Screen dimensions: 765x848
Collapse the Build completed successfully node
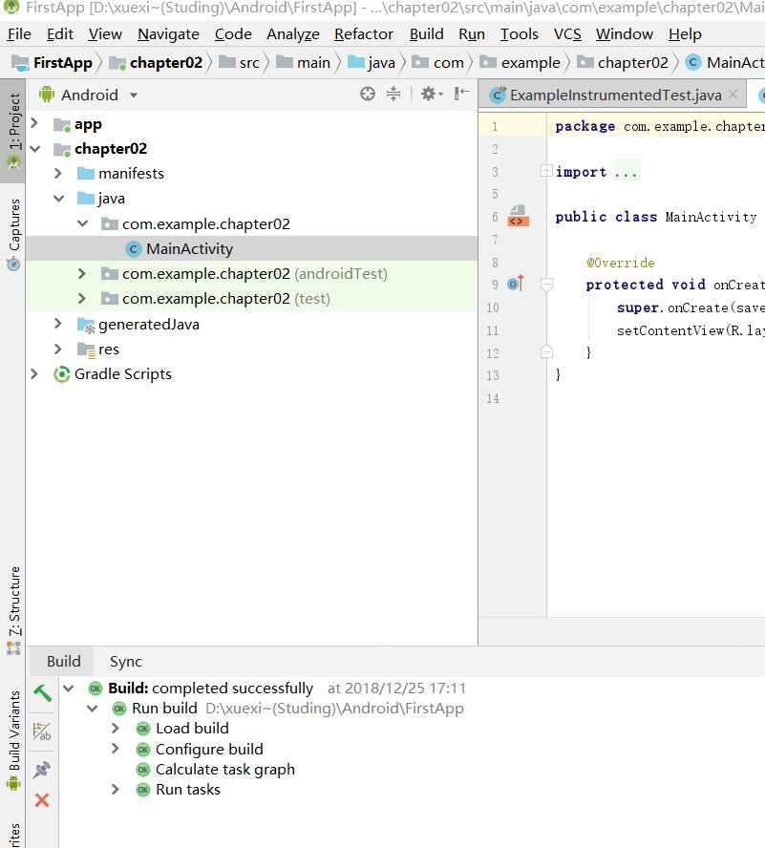tap(69, 688)
